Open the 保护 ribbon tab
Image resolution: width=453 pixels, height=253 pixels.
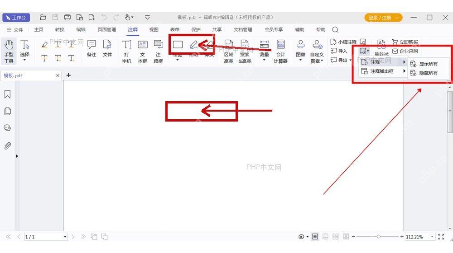pyautogui.click(x=196, y=30)
